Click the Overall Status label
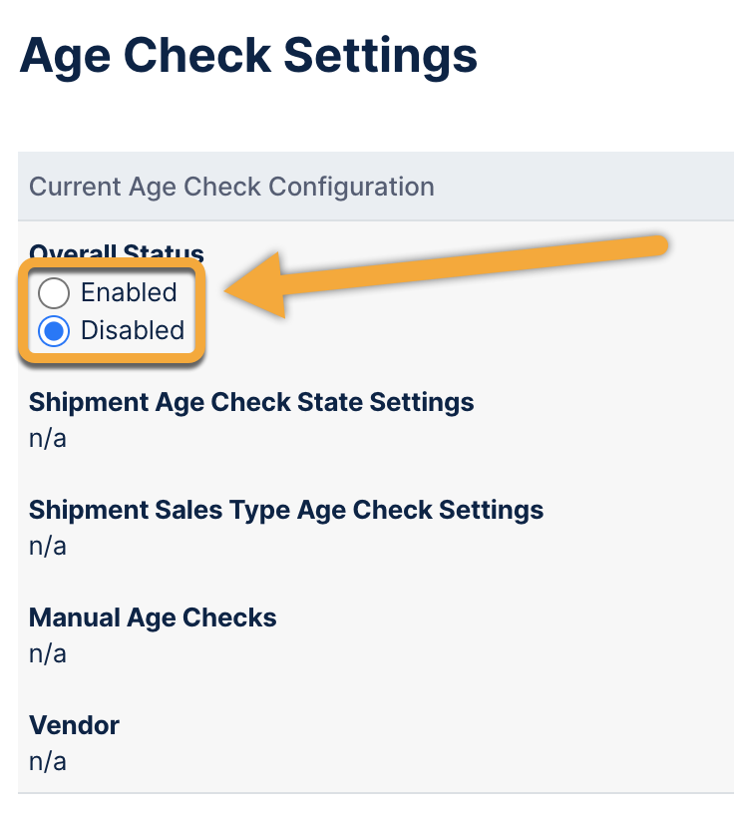 (117, 252)
